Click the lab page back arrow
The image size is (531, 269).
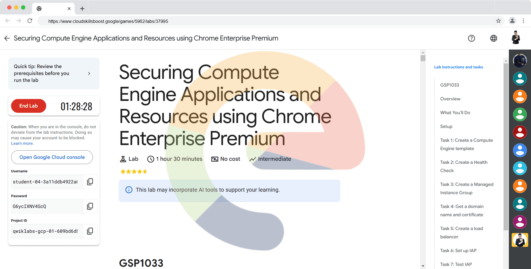tap(7, 38)
